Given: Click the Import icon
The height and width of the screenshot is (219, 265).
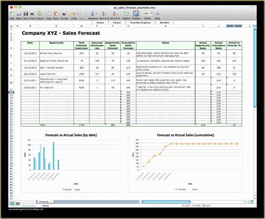Looking at the screenshot, I should click(40, 13).
